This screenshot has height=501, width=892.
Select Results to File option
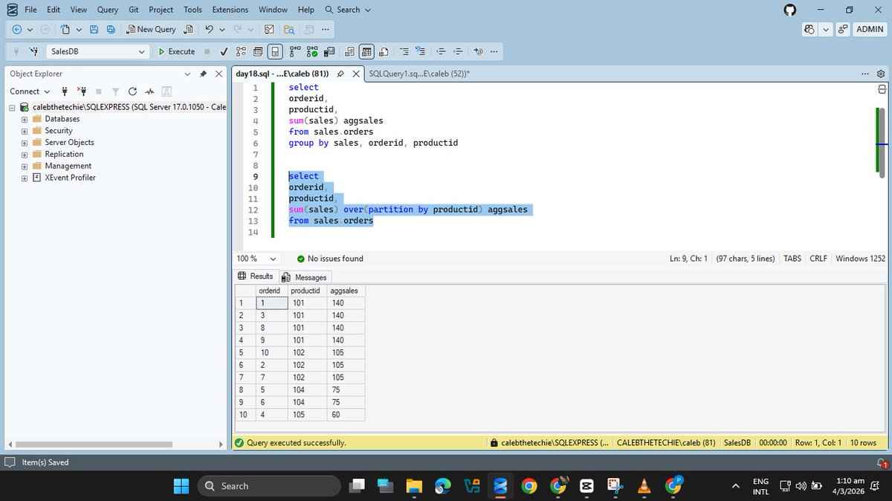384,51
